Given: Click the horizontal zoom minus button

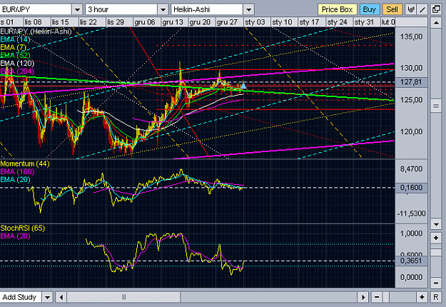Looking at the screenshot, I should (377, 297).
